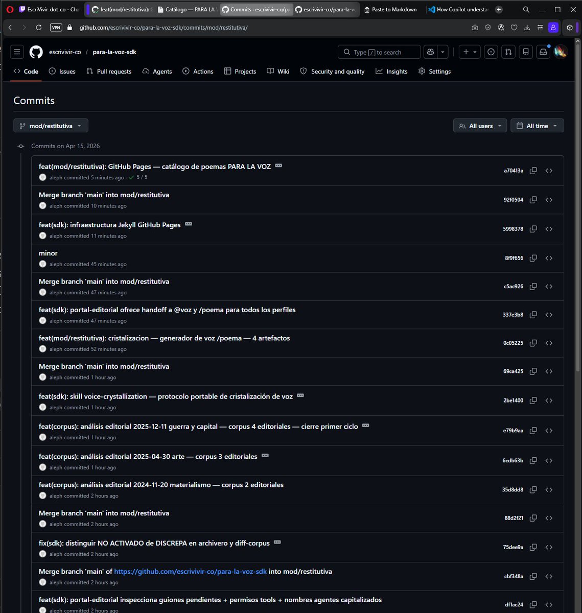Open commit about portal-editorial handoff a @voz

[167, 310]
